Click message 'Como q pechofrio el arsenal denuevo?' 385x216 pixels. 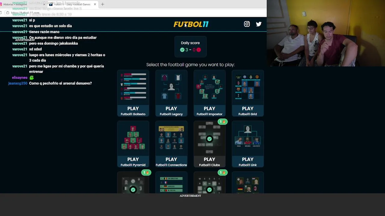[x=60, y=83]
